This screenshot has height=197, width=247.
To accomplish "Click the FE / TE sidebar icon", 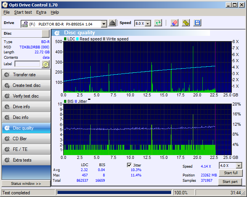I will [x=7, y=149].
